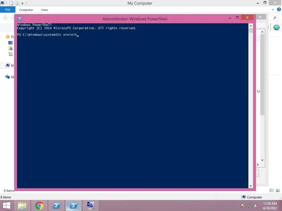Open Help in My Computer window
Image resolution: width=282 pixels, height=211 pixels.
(x=279, y=10)
